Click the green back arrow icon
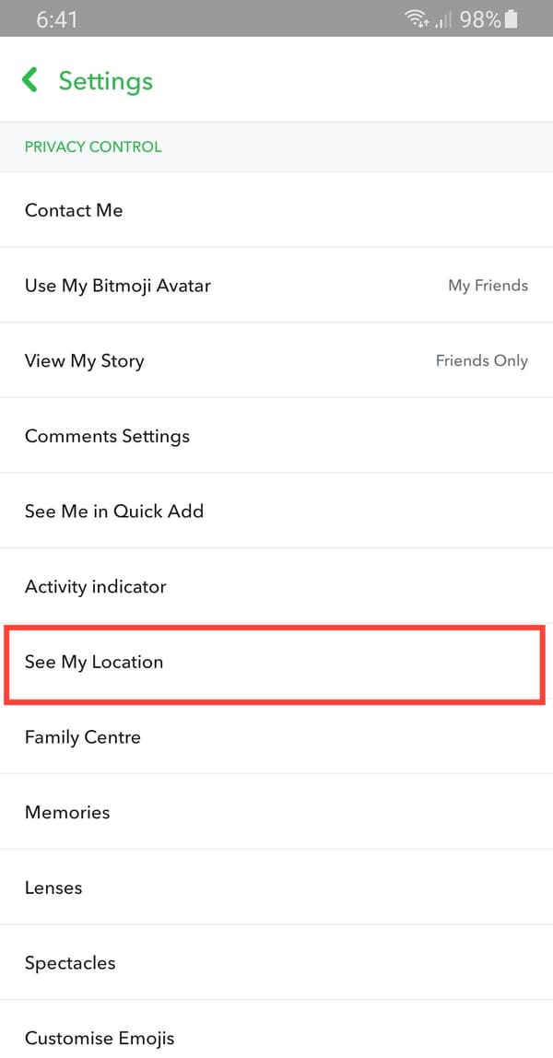The height and width of the screenshot is (1058, 553). (29, 79)
